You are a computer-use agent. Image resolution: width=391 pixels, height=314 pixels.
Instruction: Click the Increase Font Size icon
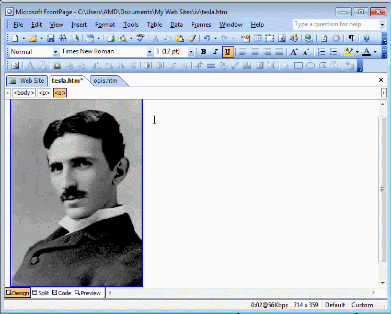coord(294,52)
